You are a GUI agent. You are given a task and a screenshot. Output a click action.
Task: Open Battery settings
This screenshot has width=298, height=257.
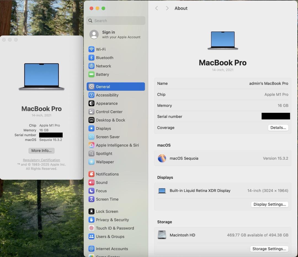pos(103,74)
